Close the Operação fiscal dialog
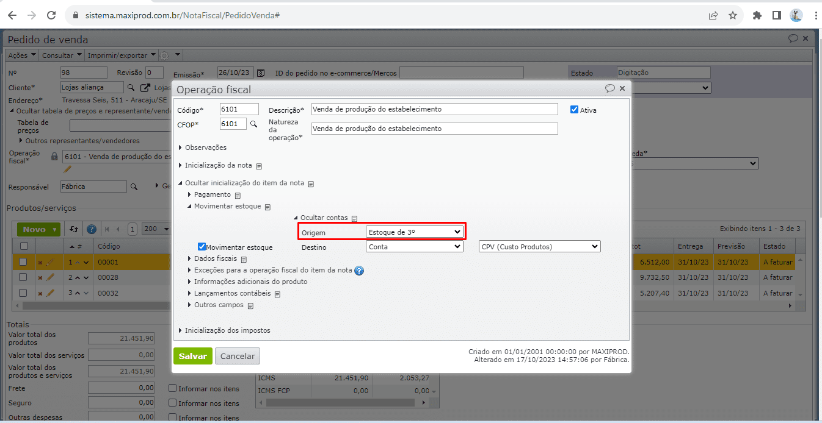822x423 pixels. point(622,88)
